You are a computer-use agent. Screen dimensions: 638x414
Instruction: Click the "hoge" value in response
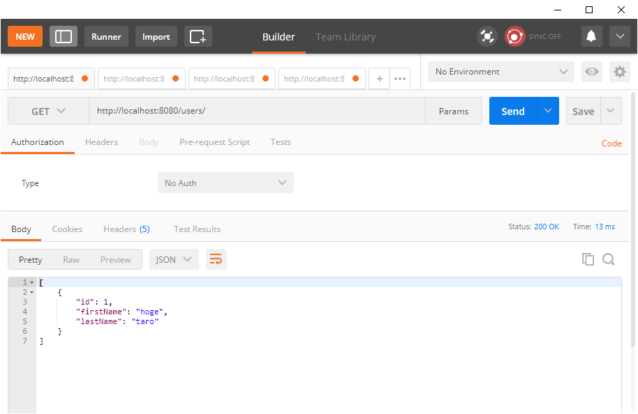[x=149, y=312]
